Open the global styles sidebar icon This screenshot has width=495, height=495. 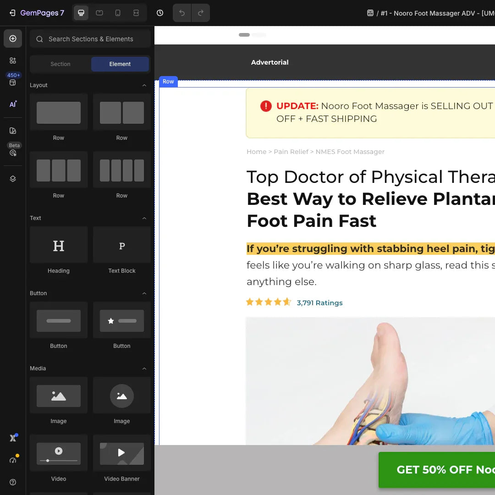tap(13, 131)
